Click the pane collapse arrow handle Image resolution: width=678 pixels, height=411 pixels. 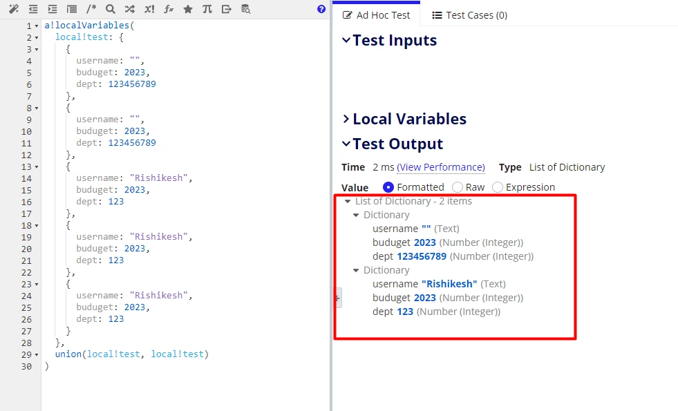click(x=338, y=298)
